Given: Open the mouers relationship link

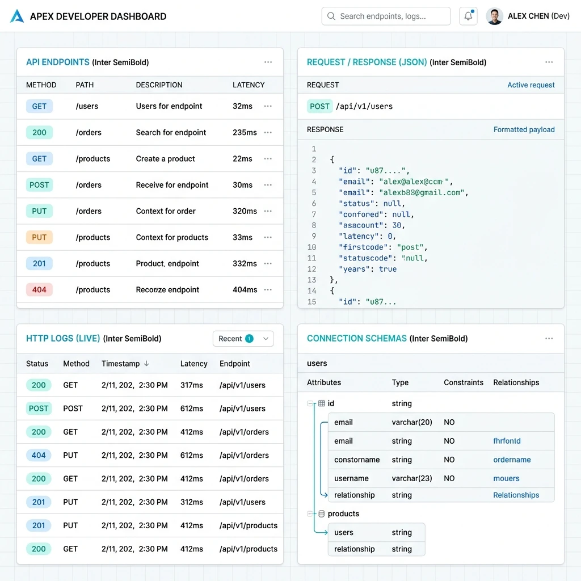Looking at the screenshot, I should pos(506,478).
